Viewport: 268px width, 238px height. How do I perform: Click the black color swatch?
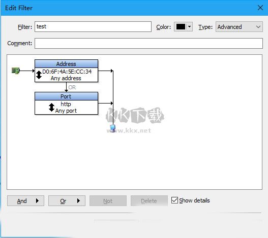point(181,26)
